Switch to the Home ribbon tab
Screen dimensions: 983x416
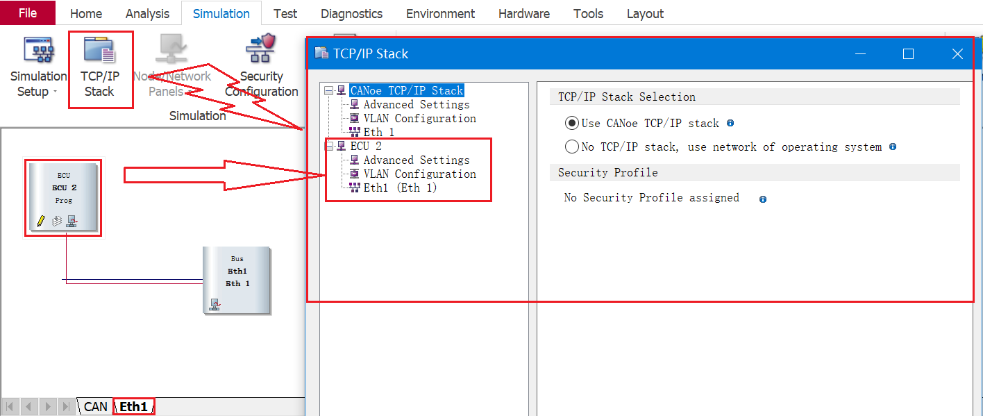(x=86, y=14)
